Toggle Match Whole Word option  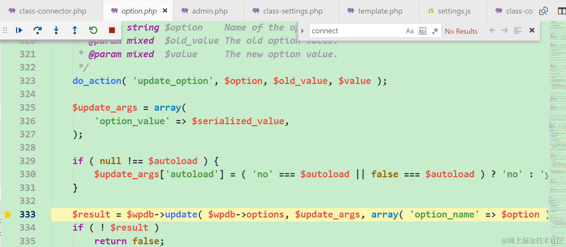point(423,31)
